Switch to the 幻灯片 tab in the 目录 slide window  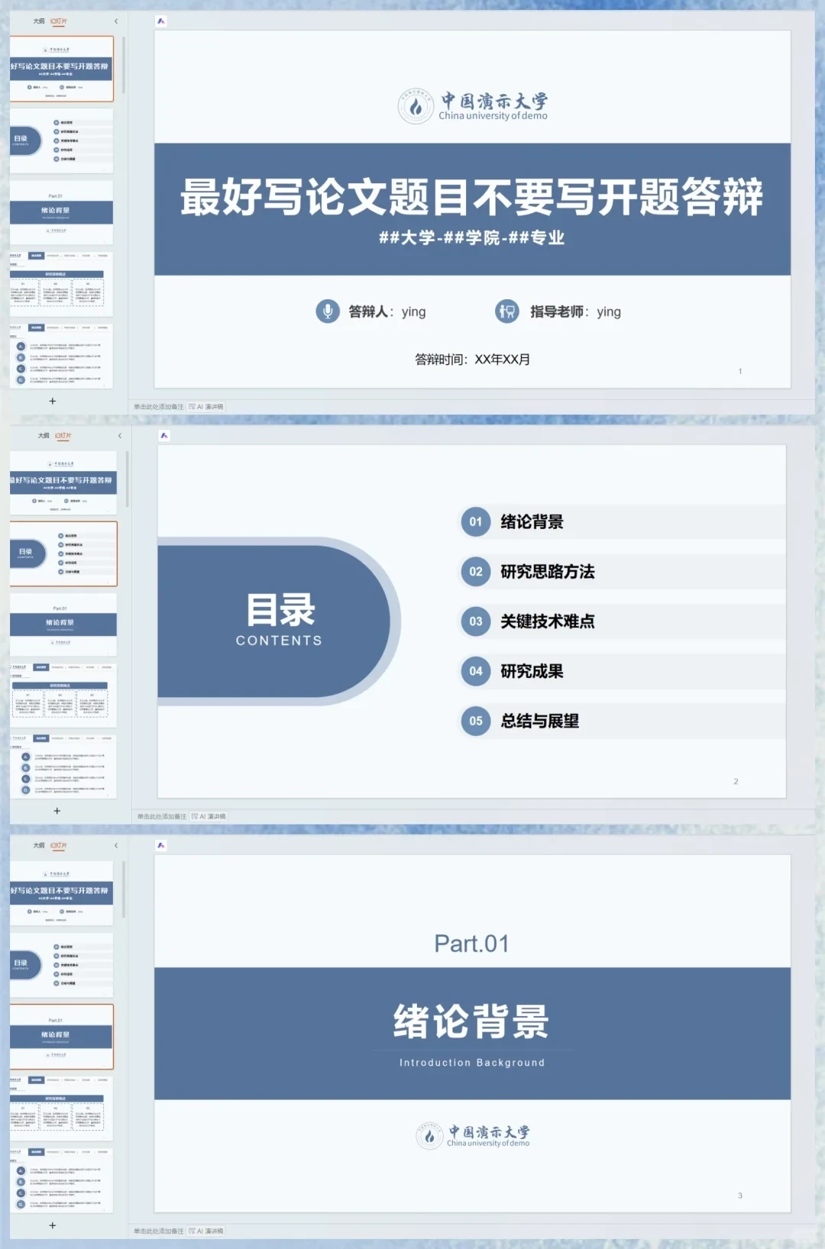(63, 436)
